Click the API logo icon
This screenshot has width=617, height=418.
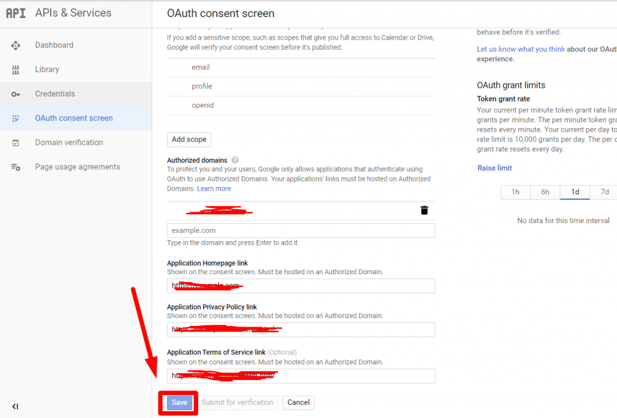pyautogui.click(x=16, y=13)
